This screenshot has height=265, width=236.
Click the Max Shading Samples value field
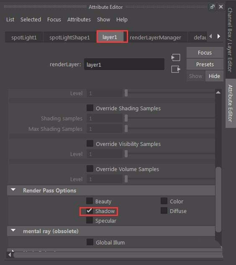coord(105,129)
